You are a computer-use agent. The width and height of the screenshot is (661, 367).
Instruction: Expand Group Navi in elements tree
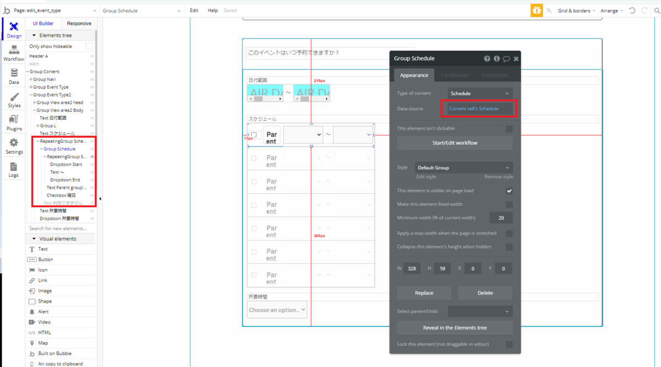coord(31,79)
